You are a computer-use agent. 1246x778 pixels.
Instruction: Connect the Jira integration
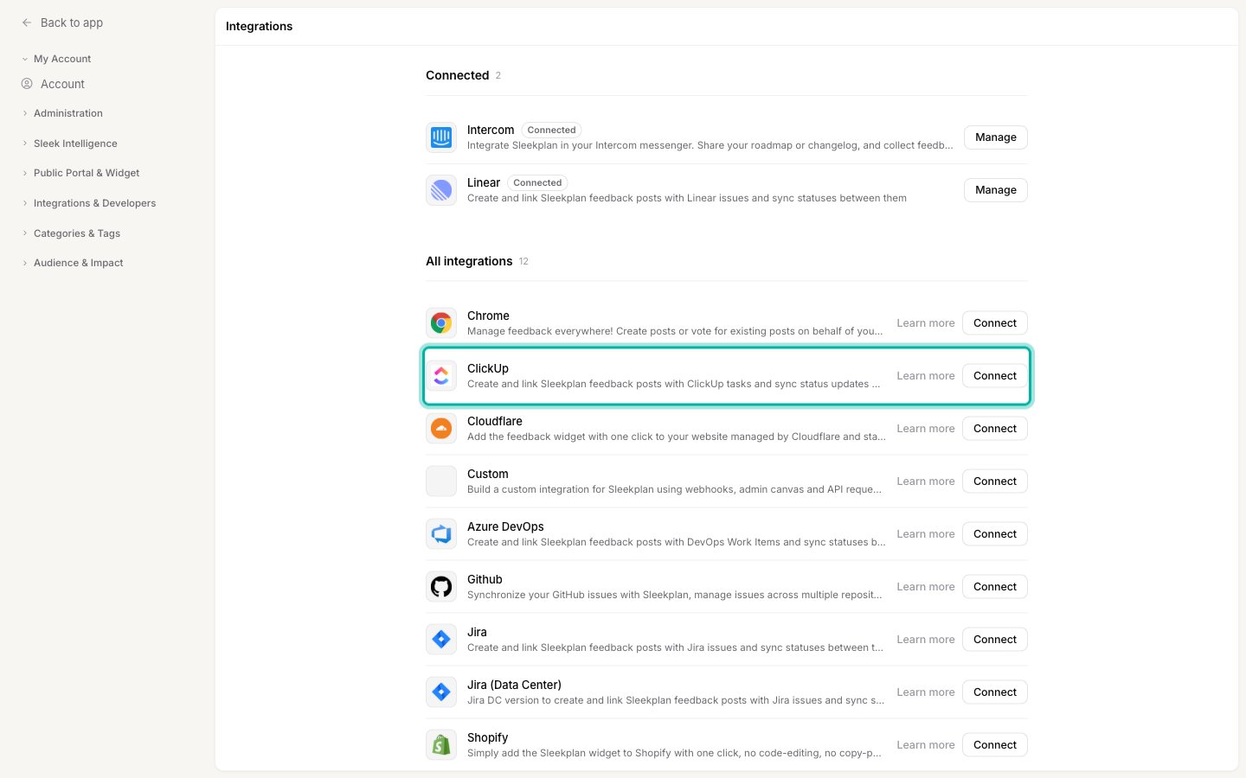(x=995, y=640)
